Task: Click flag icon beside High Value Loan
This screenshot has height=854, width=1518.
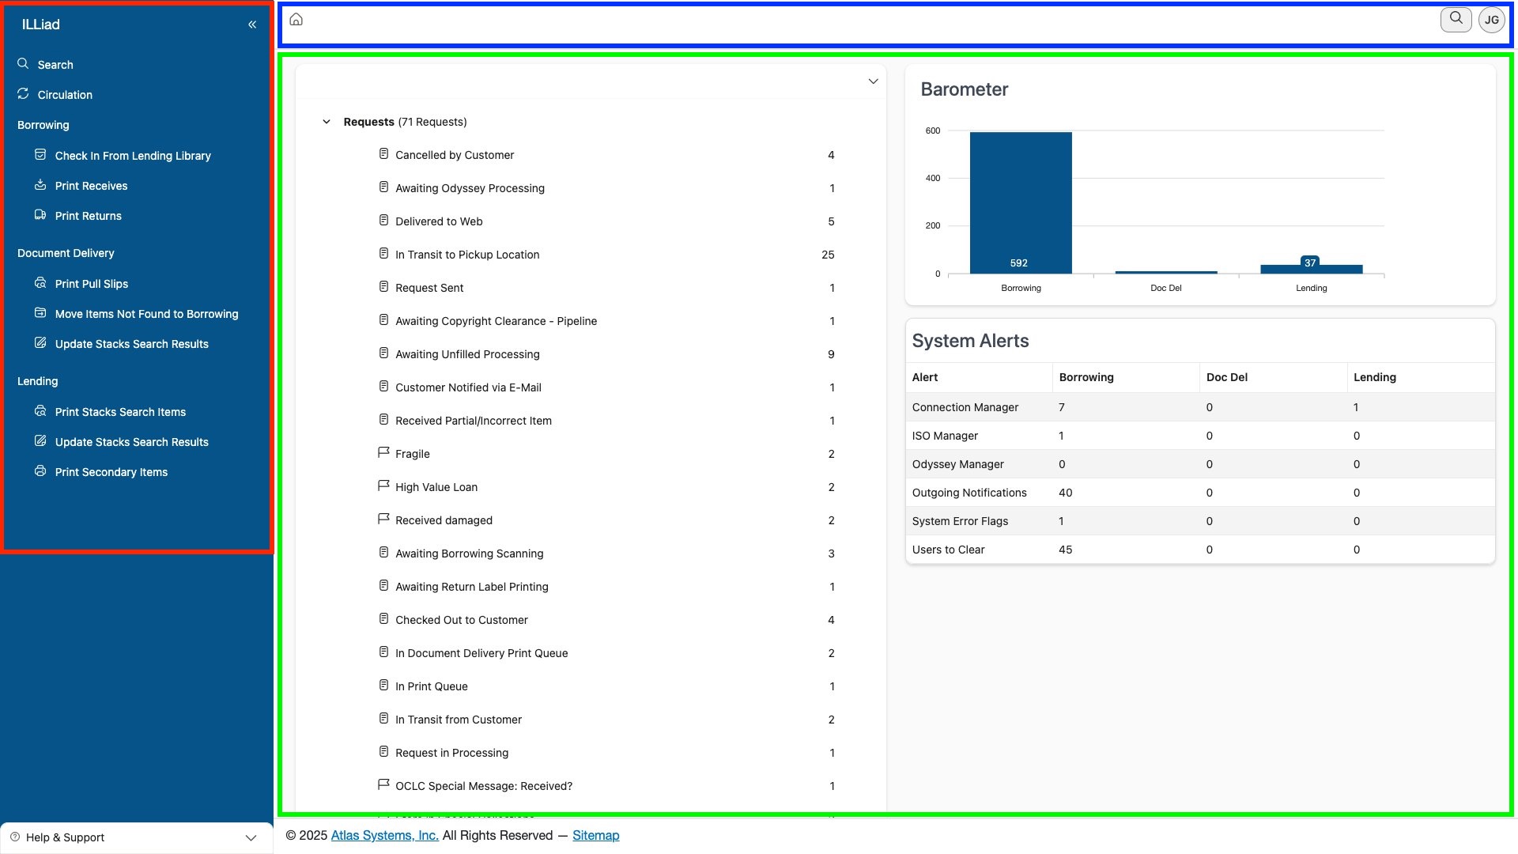Action: point(383,486)
